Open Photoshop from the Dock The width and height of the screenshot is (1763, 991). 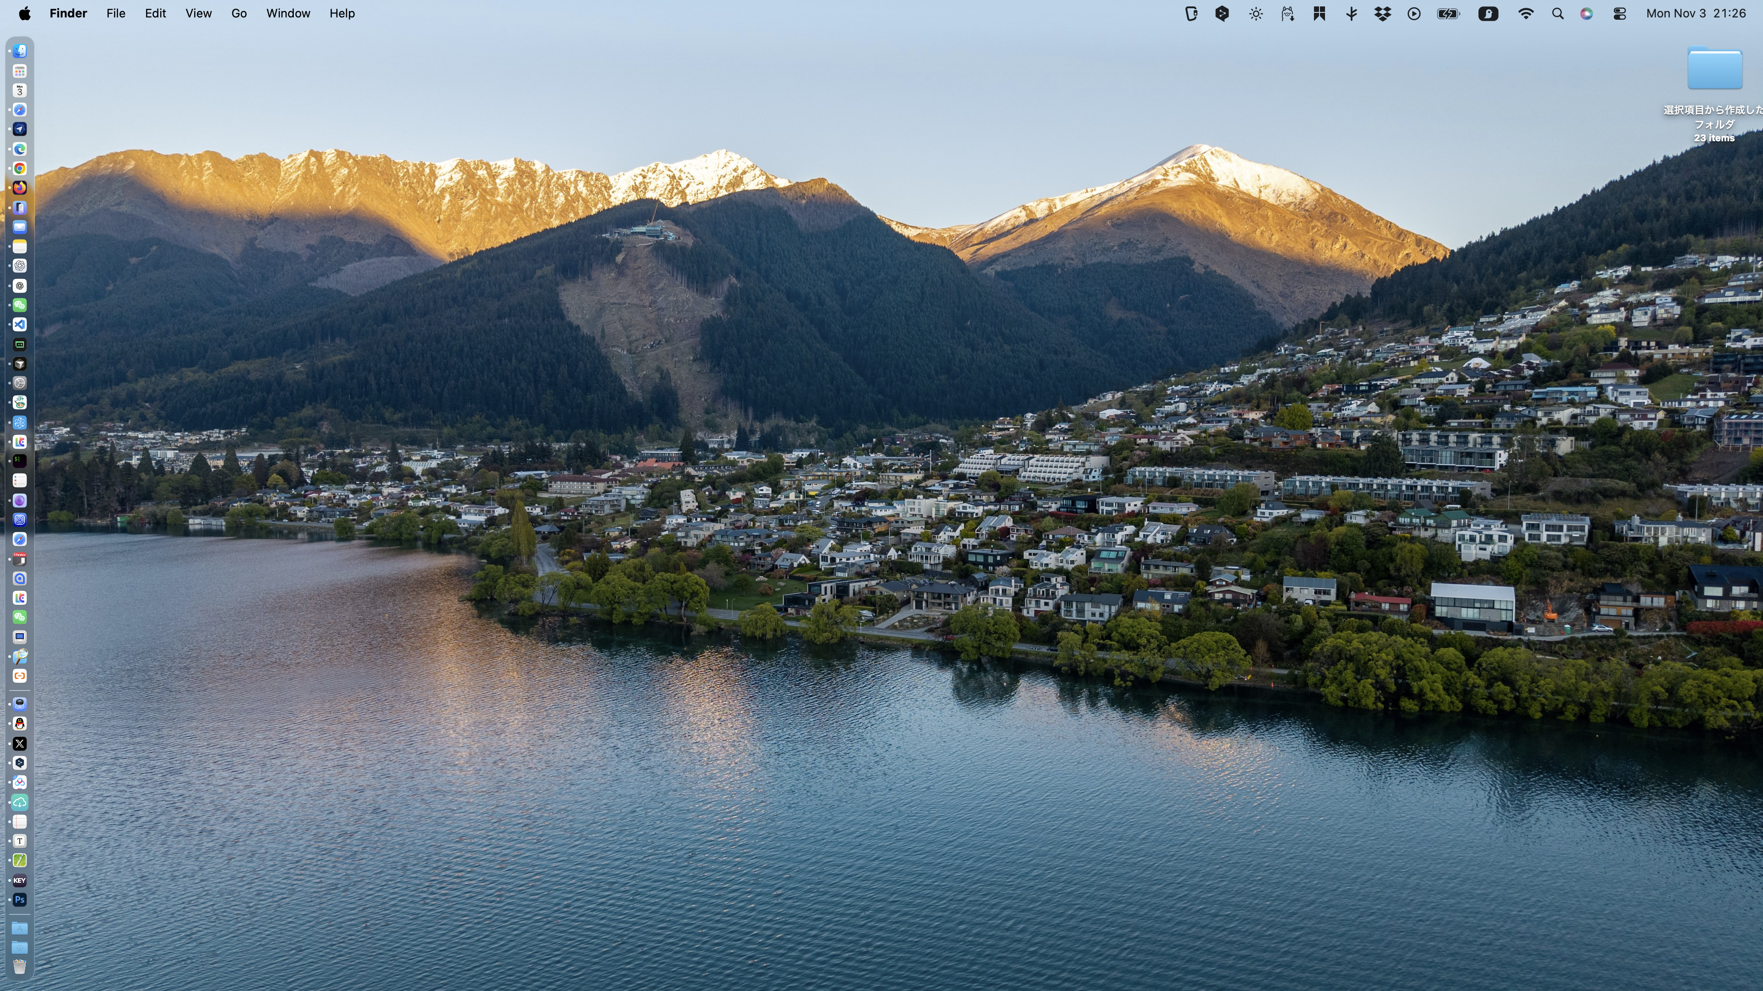(x=20, y=900)
